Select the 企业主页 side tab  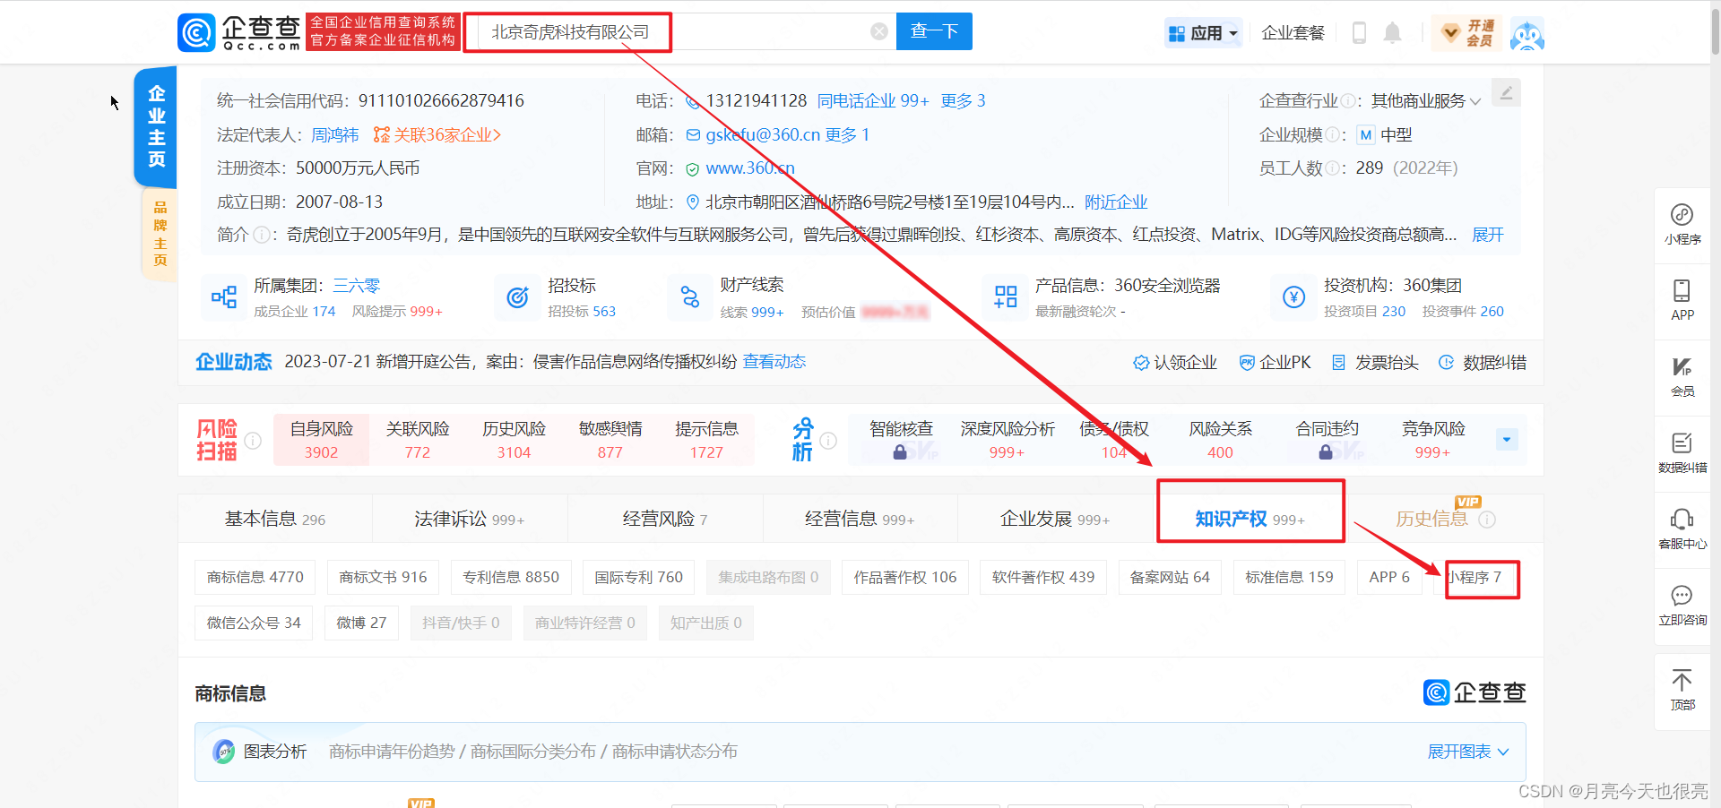click(x=156, y=126)
